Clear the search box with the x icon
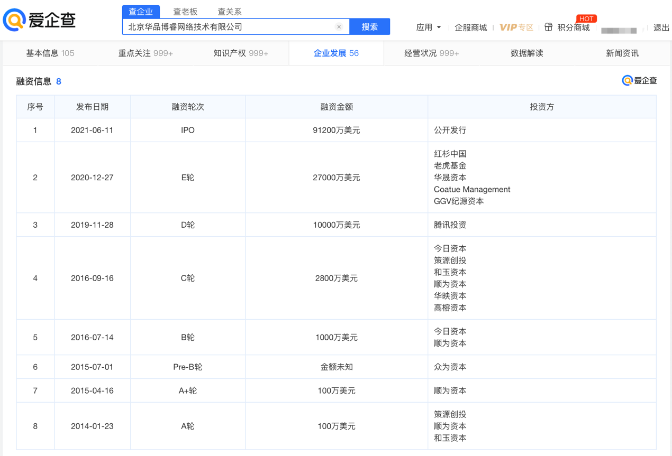The height and width of the screenshot is (456, 672). coord(339,27)
